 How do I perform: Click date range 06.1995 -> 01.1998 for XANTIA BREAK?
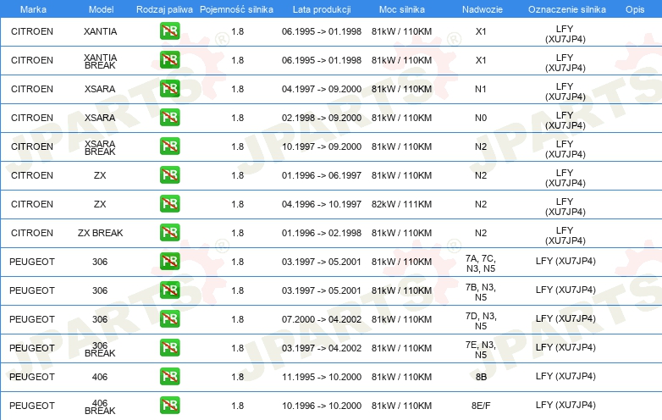pyautogui.click(x=322, y=60)
